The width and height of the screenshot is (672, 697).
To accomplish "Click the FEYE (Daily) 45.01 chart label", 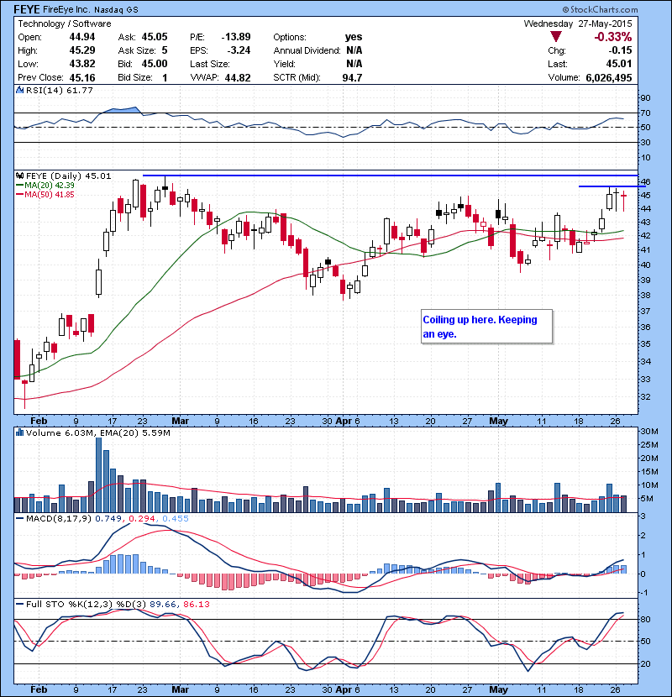I will click(x=68, y=176).
